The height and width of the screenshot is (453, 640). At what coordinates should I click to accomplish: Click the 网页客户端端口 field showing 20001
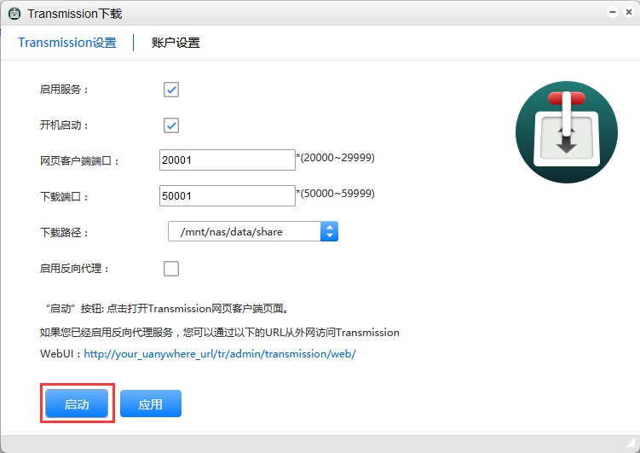point(227,160)
